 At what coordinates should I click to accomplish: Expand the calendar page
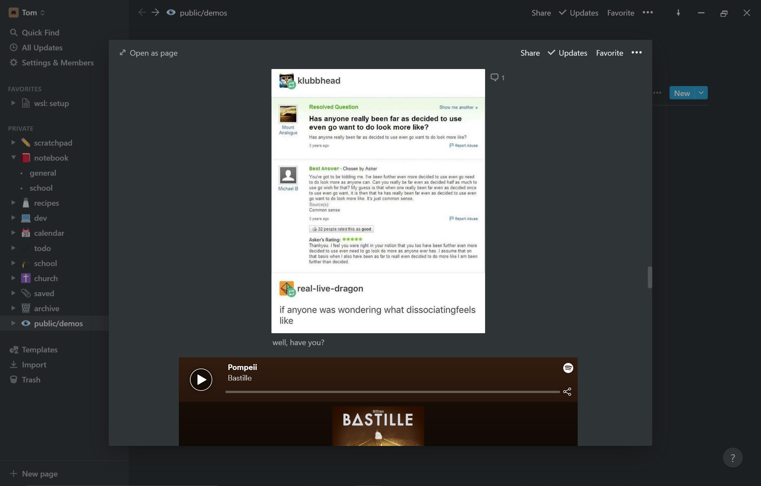pyautogui.click(x=13, y=233)
